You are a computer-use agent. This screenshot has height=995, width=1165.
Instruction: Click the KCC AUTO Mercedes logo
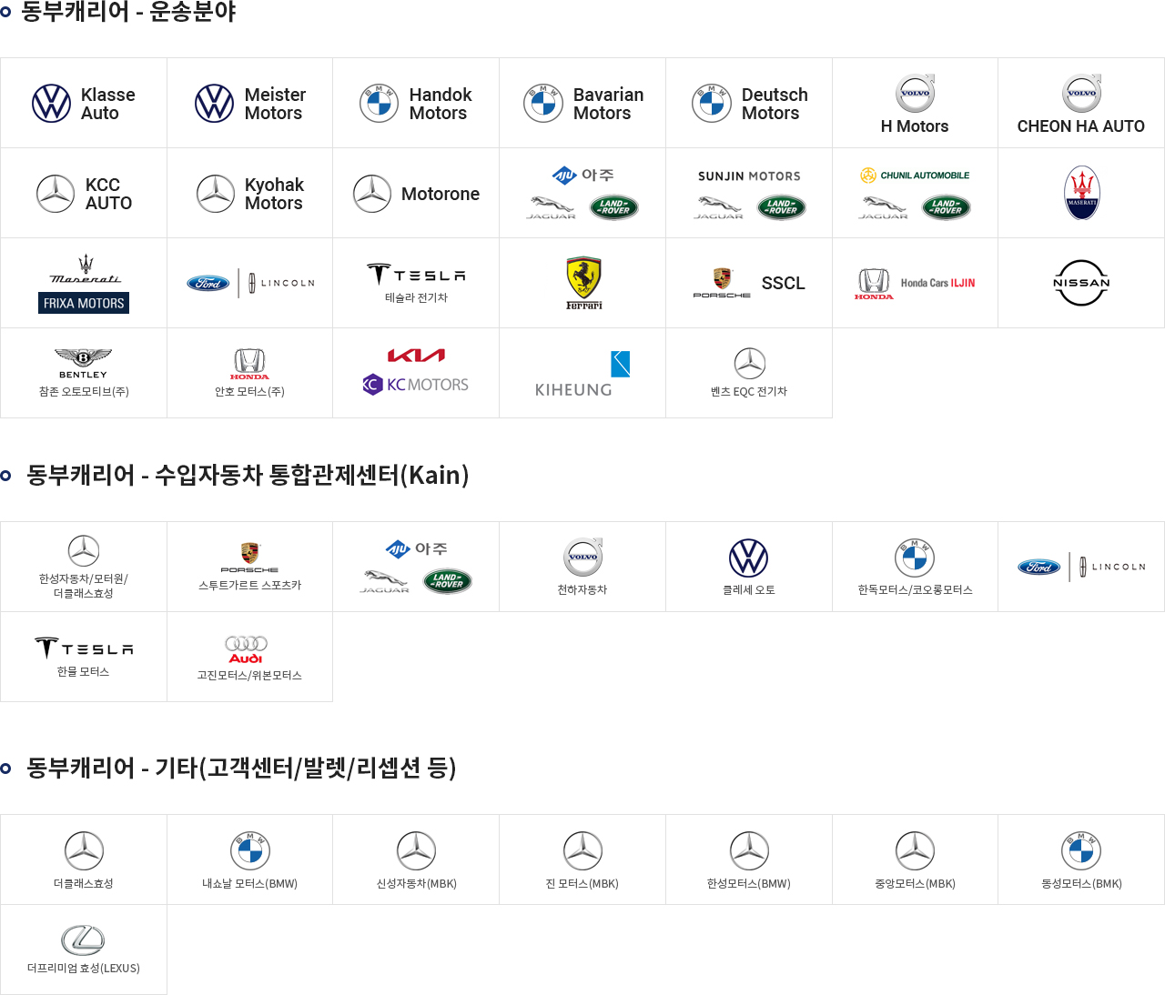point(56,194)
